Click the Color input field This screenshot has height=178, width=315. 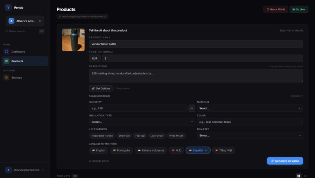[250, 122]
